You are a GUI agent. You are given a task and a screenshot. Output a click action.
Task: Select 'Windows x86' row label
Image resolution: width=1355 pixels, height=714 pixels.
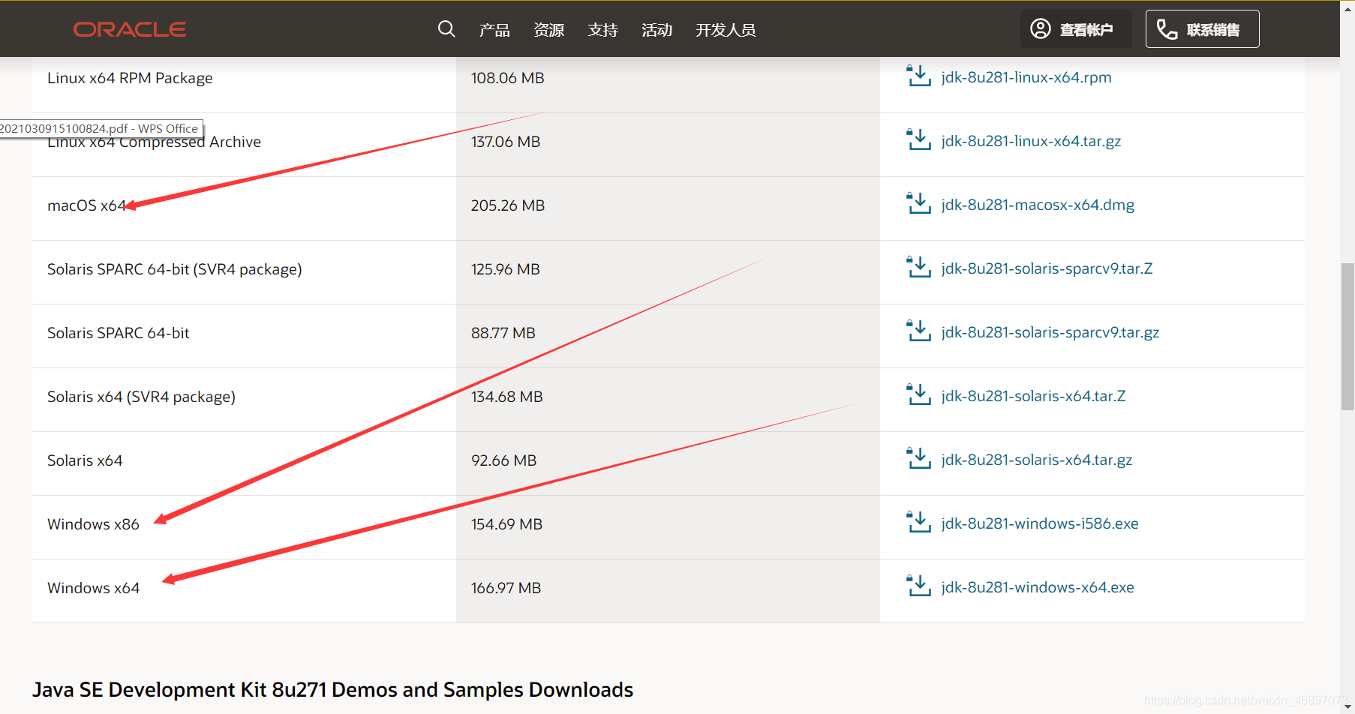93,524
